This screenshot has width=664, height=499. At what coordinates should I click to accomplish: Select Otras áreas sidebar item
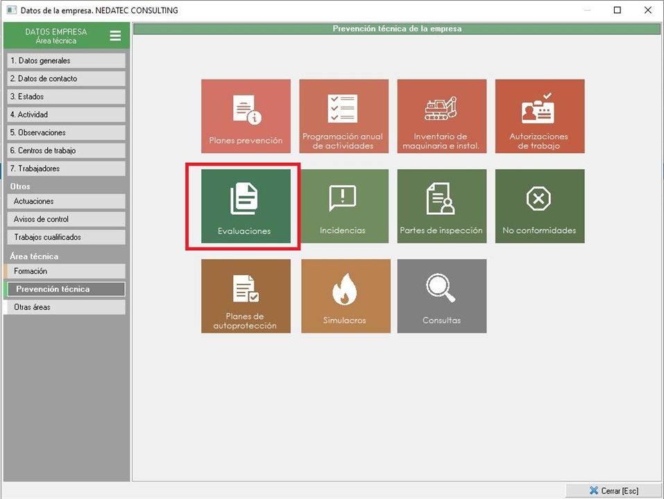point(65,307)
